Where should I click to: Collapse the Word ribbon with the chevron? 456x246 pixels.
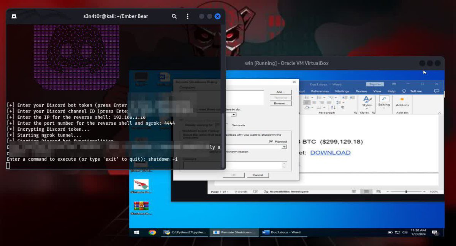coord(439,113)
